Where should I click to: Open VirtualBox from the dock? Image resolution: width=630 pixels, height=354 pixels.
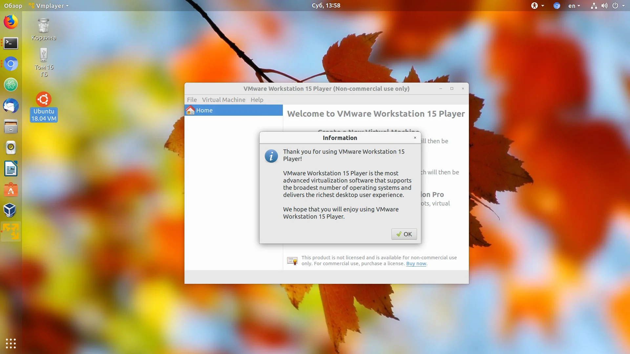pos(10,210)
